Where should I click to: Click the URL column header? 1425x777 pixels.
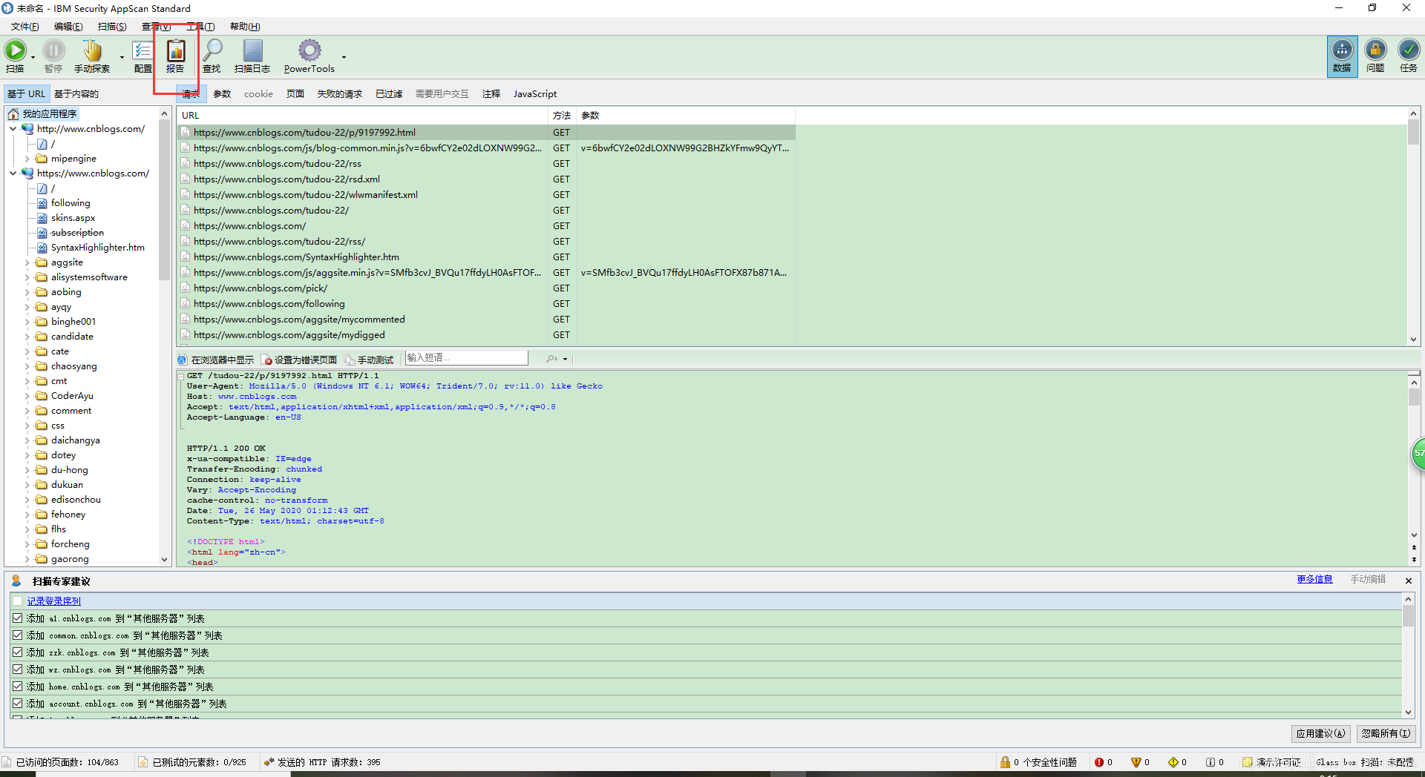click(x=362, y=115)
